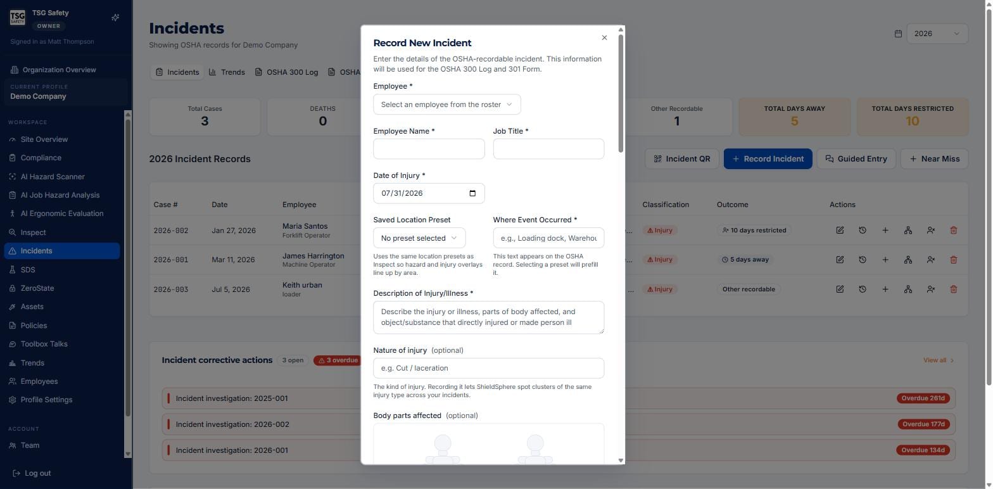Delete the 2026-002 incident
The height and width of the screenshot is (489, 993).
click(x=954, y=231)
